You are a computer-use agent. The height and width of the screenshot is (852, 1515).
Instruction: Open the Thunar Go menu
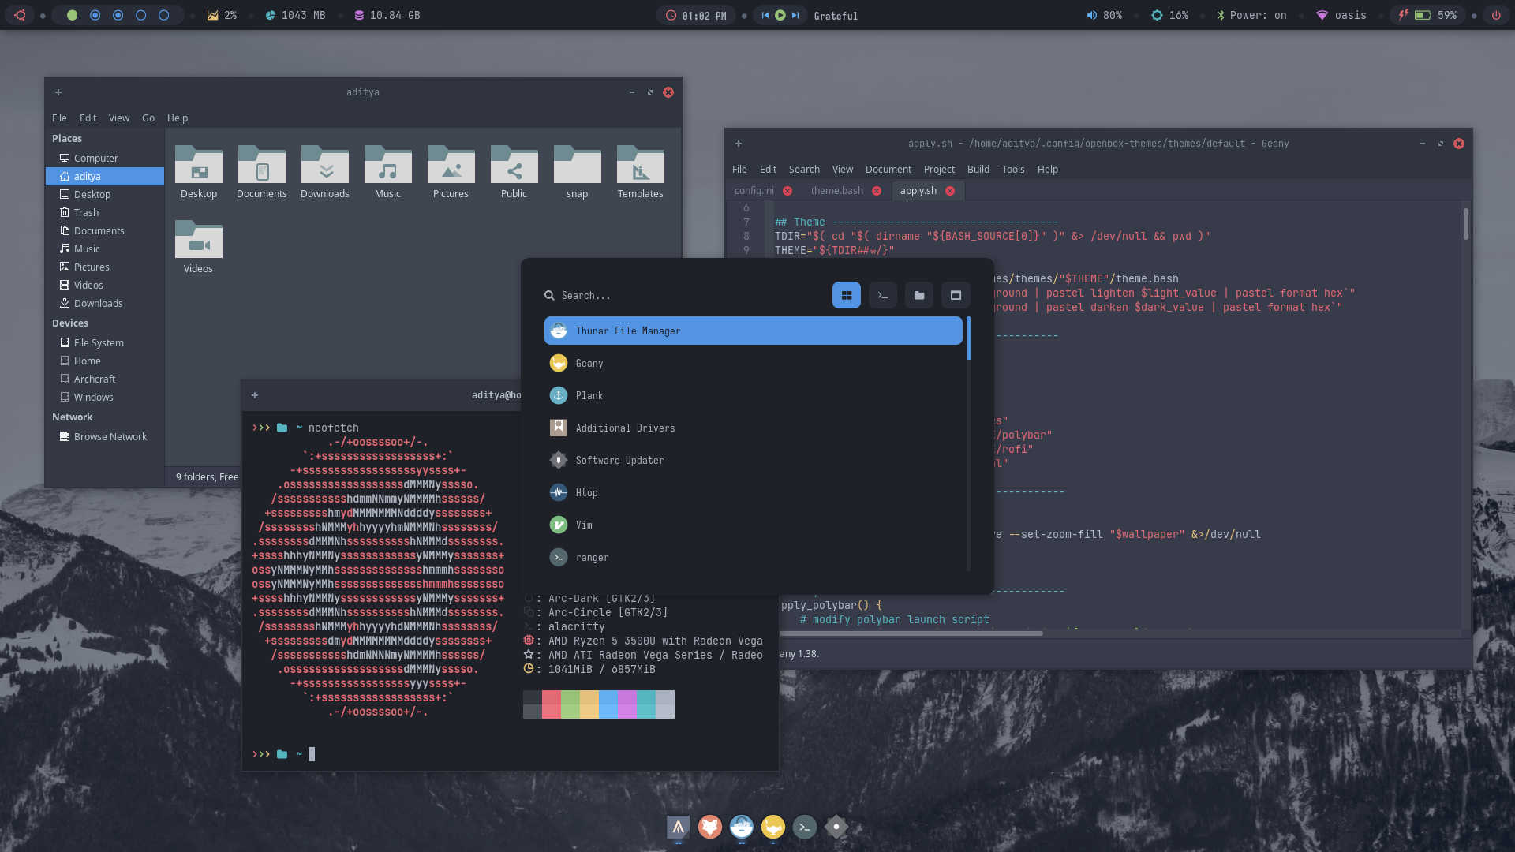tap(148, 118)
